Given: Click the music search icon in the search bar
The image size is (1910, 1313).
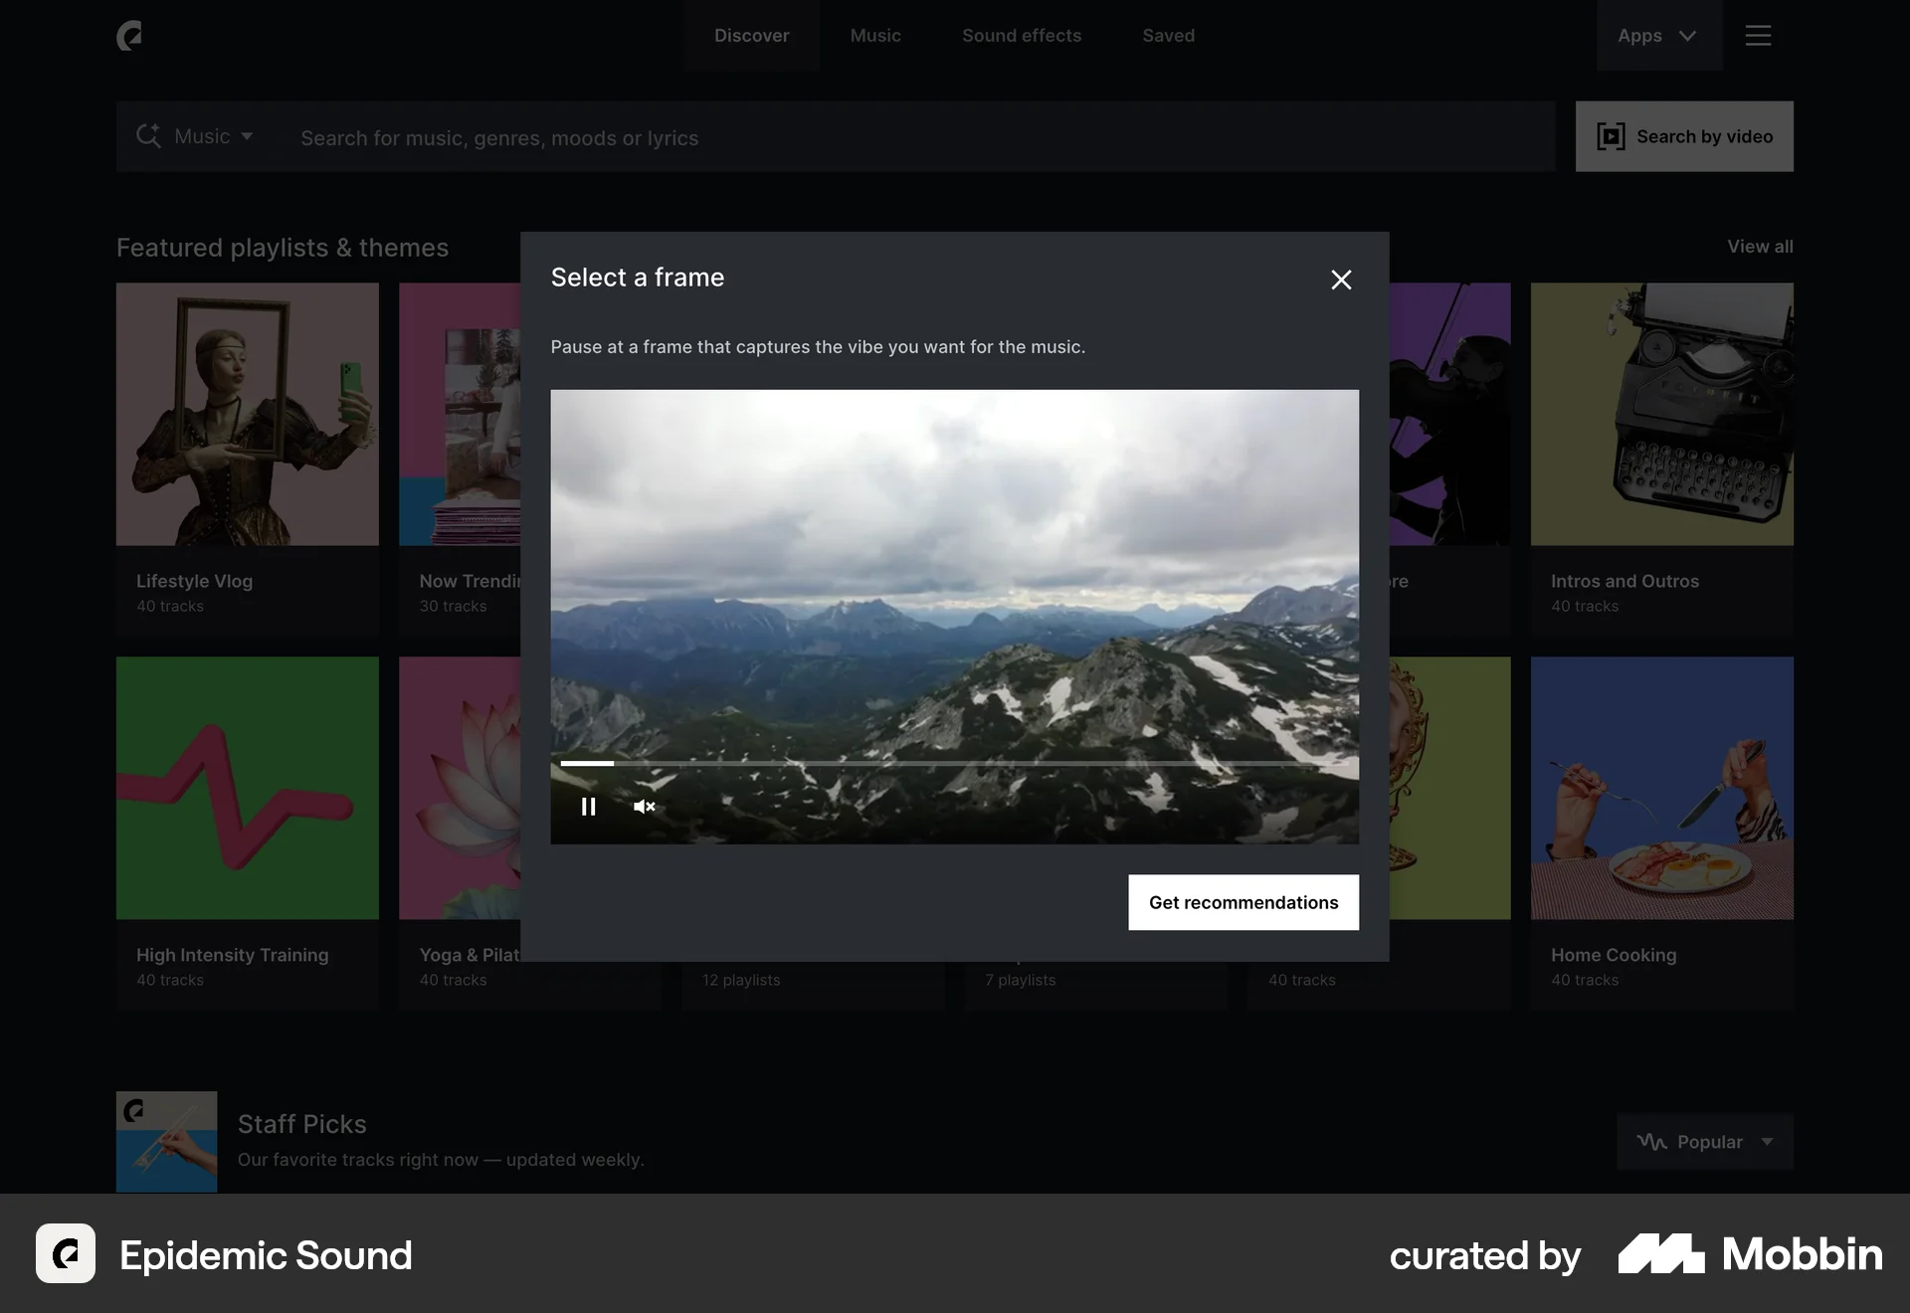Looking at the screenshot, I should (x=149, y=136).
